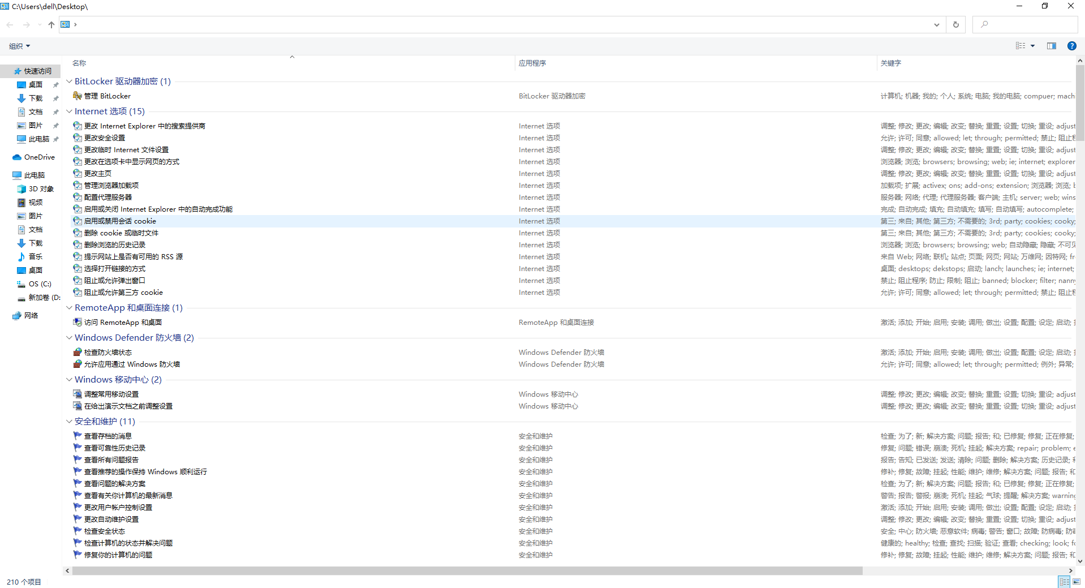Click the refresh button in the address bar

(956, 24)
